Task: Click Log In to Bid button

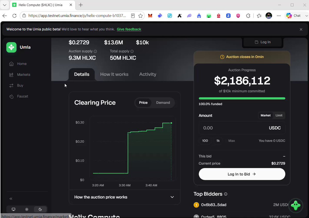Action: 242,174
